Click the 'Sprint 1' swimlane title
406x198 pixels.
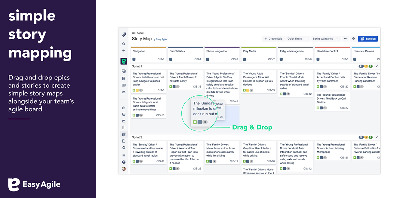click(137, 66)
